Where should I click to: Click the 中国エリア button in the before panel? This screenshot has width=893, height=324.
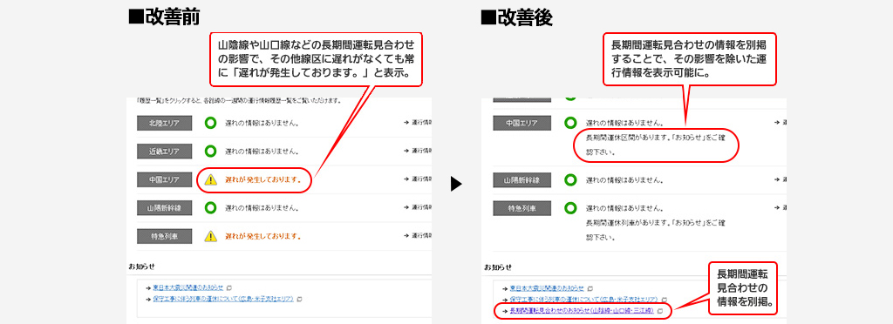tap(164, 179)
